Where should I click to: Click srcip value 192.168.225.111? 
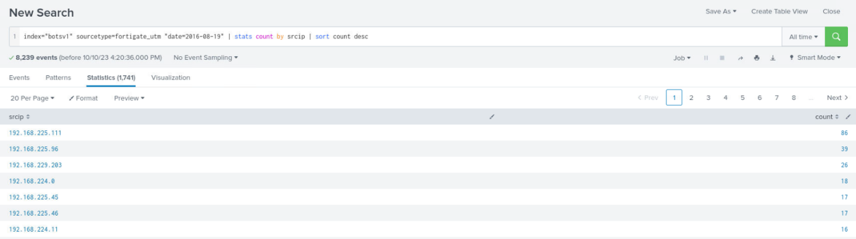pyautogui.click(x=35, y=133)
